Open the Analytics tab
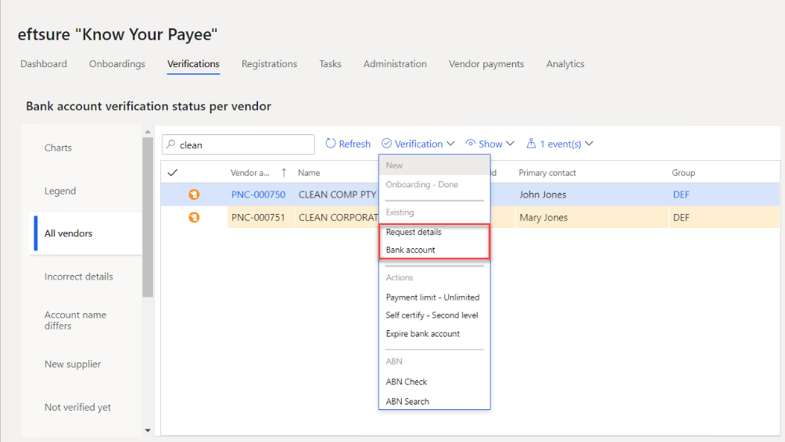The image size is (785, 442). 565,64
